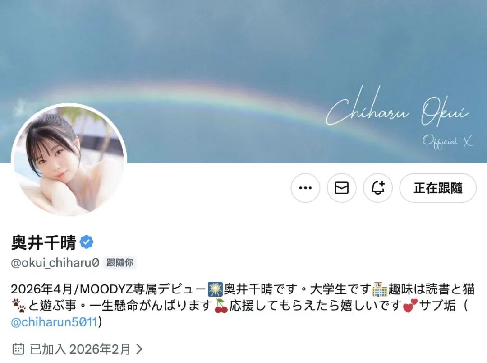This screenshot has width=487, height=363.
Task: Turn on post notifications with bell icon
Action: [378, 188]
